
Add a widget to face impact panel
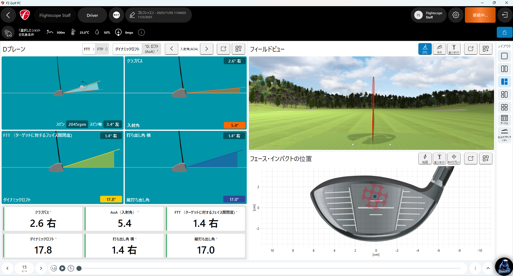coord(486,158)
